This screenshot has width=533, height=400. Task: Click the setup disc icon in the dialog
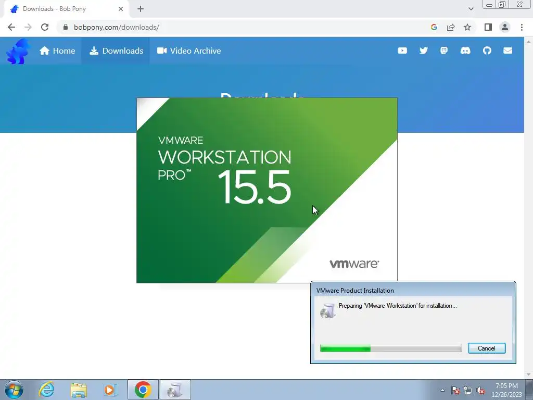[x=328, y=310]
